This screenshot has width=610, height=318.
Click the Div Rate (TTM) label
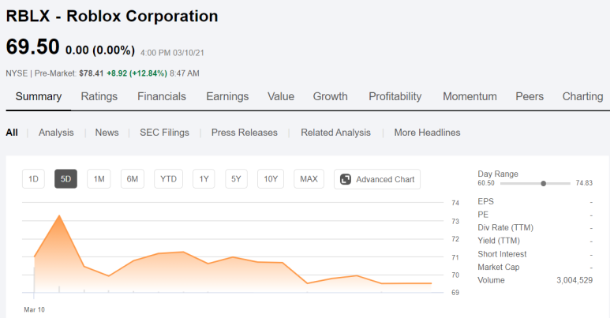point(505,228)
